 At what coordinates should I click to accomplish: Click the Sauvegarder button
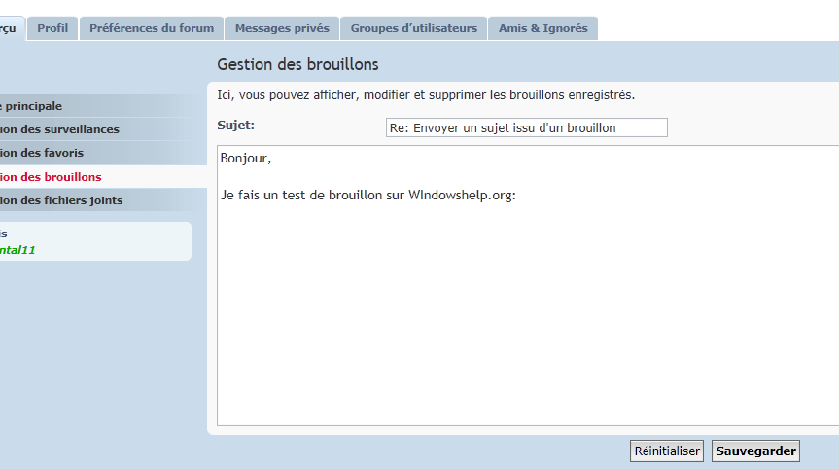pos(755,451)
